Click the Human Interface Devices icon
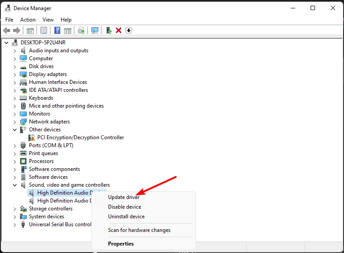 tap(23, 82)
